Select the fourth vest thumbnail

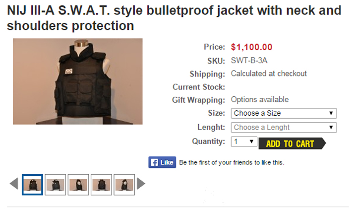click(101, 185)
